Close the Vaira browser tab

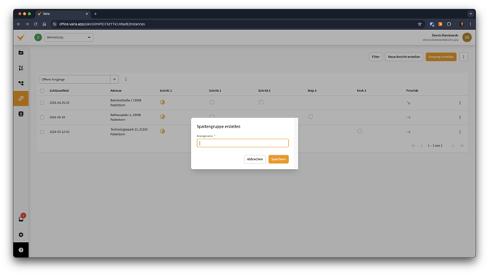pos(87,14)
